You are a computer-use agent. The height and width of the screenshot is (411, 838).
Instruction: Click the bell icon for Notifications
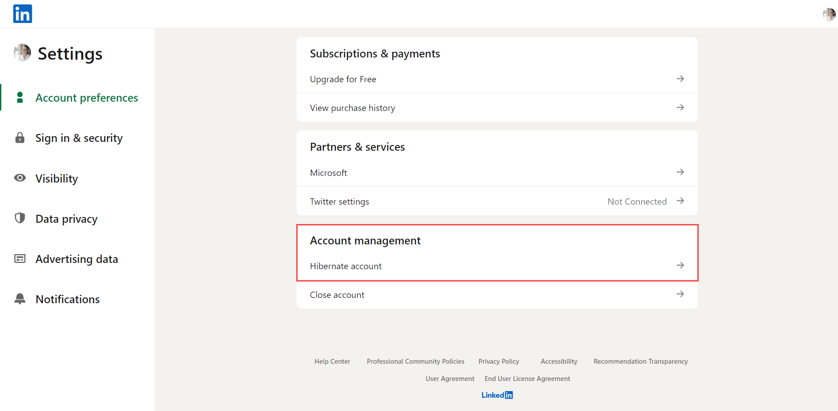pos(19,299)
